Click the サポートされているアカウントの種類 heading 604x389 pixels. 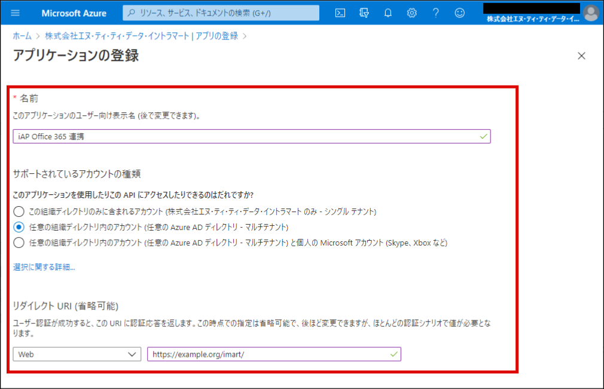77,174
